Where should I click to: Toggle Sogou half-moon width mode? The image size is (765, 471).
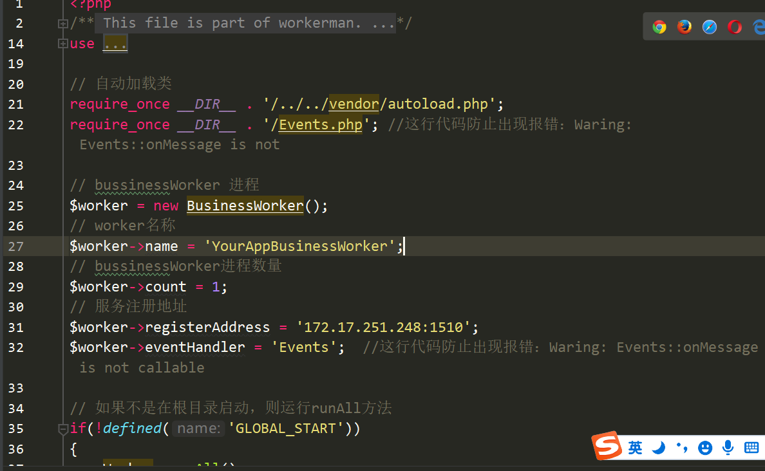point(659,448)
